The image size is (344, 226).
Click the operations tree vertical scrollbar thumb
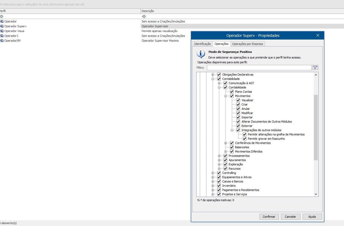tap(316, 127)
